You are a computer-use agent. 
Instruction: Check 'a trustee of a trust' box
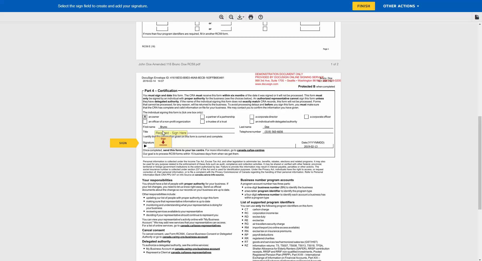point(202,122)
